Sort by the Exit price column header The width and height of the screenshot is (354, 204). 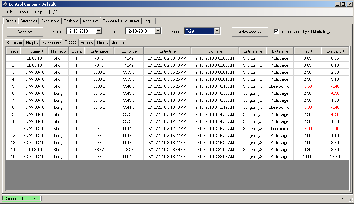point(129,51)
